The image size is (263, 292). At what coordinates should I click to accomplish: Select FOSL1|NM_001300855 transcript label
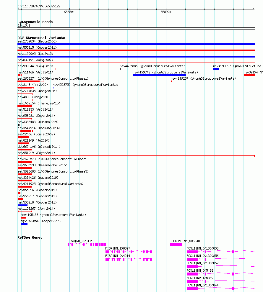pos(202,248)
